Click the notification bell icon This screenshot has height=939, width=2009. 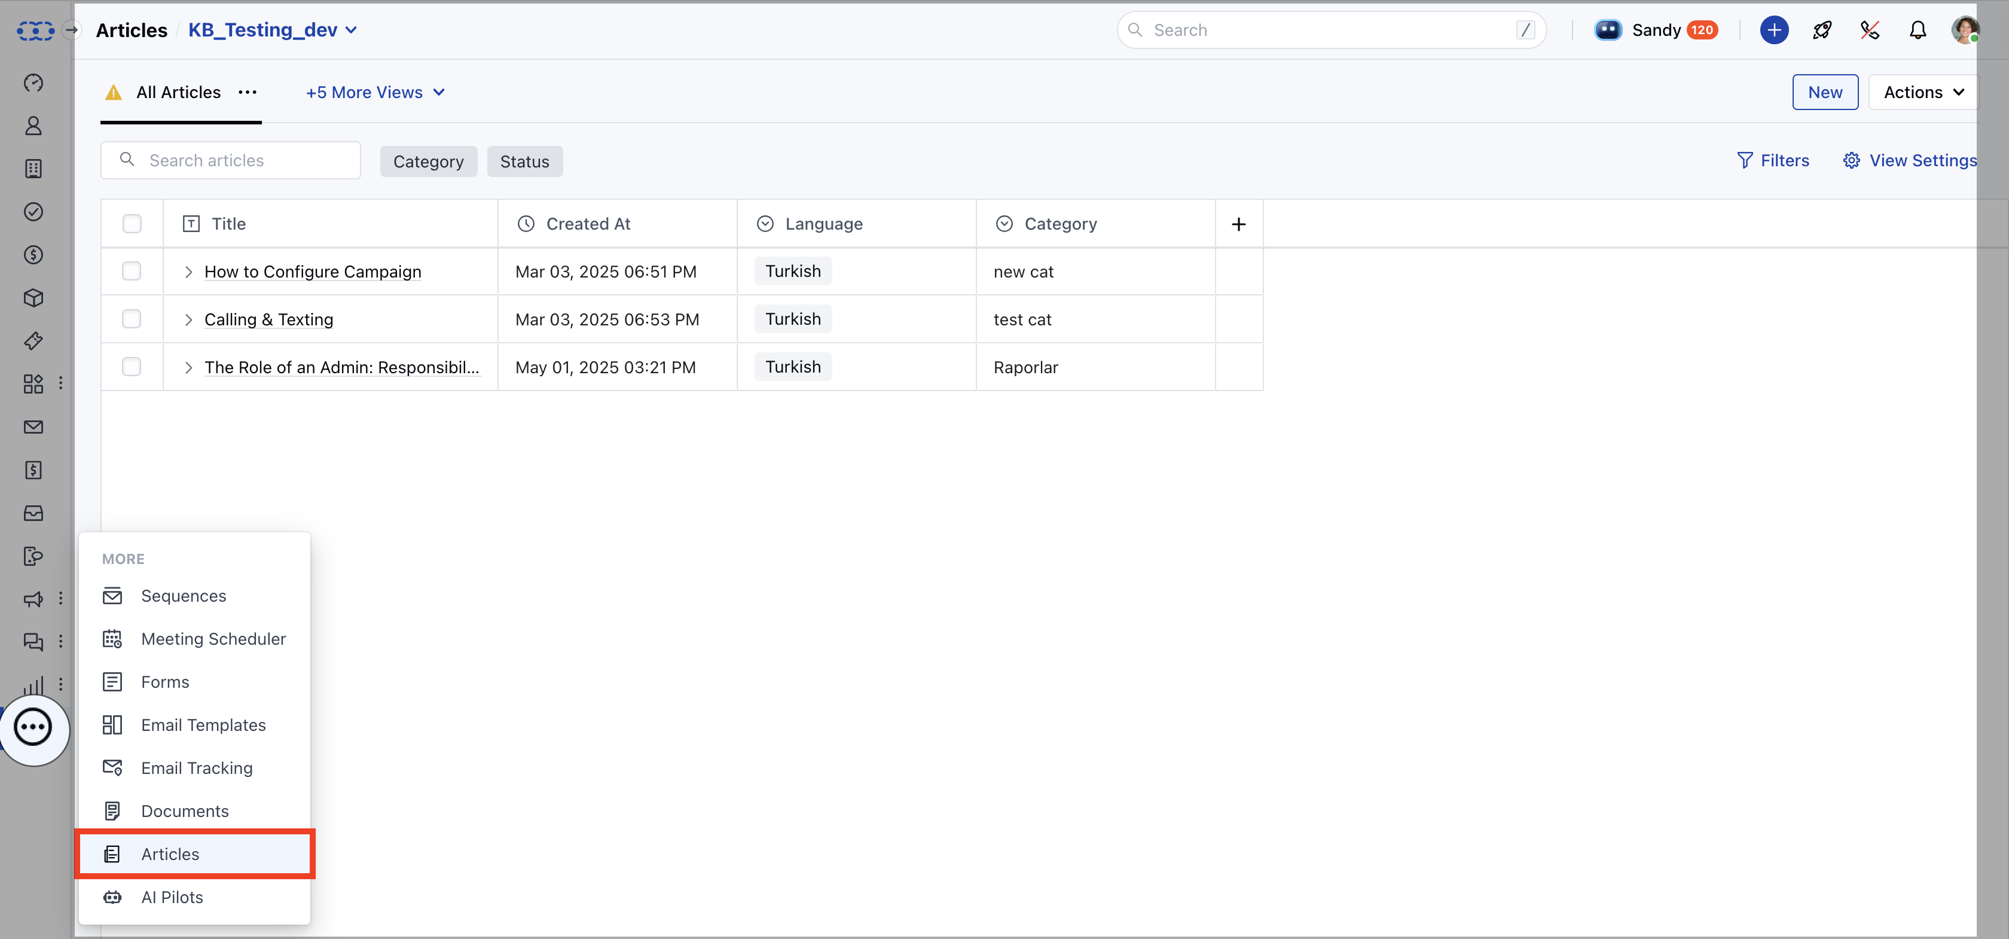(1917, 30)
